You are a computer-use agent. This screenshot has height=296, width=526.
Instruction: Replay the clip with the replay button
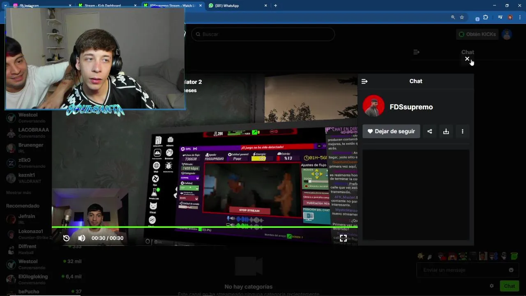pos(66,238)
